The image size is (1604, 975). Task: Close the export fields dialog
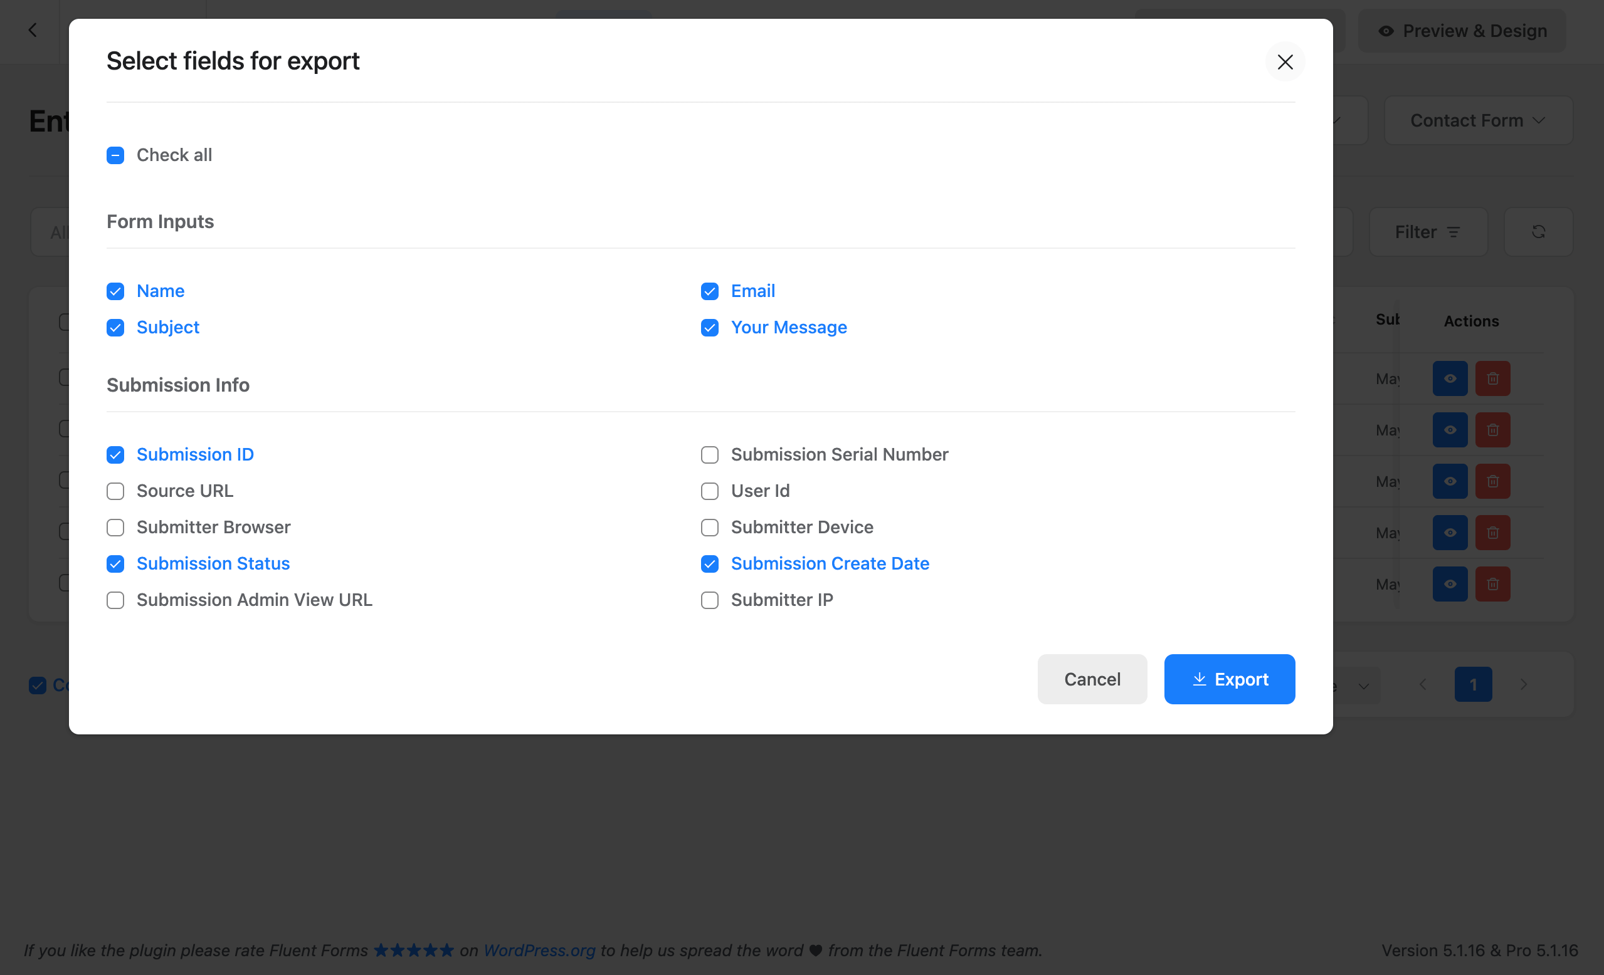click(x=1284, y=62)
